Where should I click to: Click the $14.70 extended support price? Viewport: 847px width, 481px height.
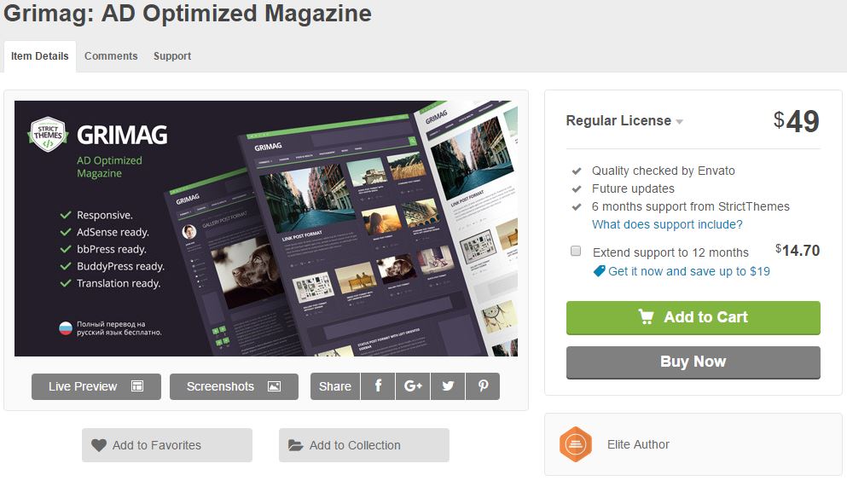tap(798, 251)
